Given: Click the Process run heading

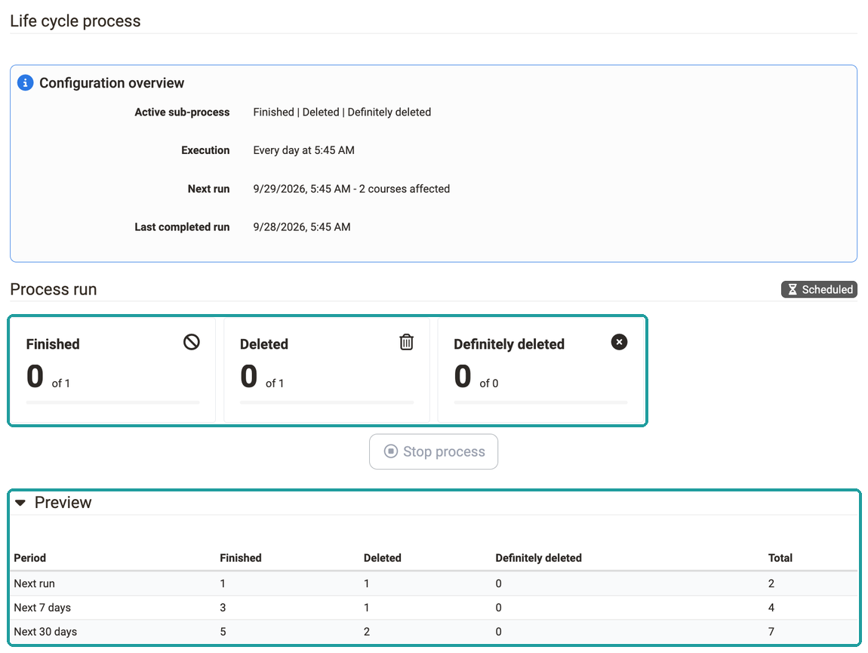Looking at the screenshot, I should [54, 290].
